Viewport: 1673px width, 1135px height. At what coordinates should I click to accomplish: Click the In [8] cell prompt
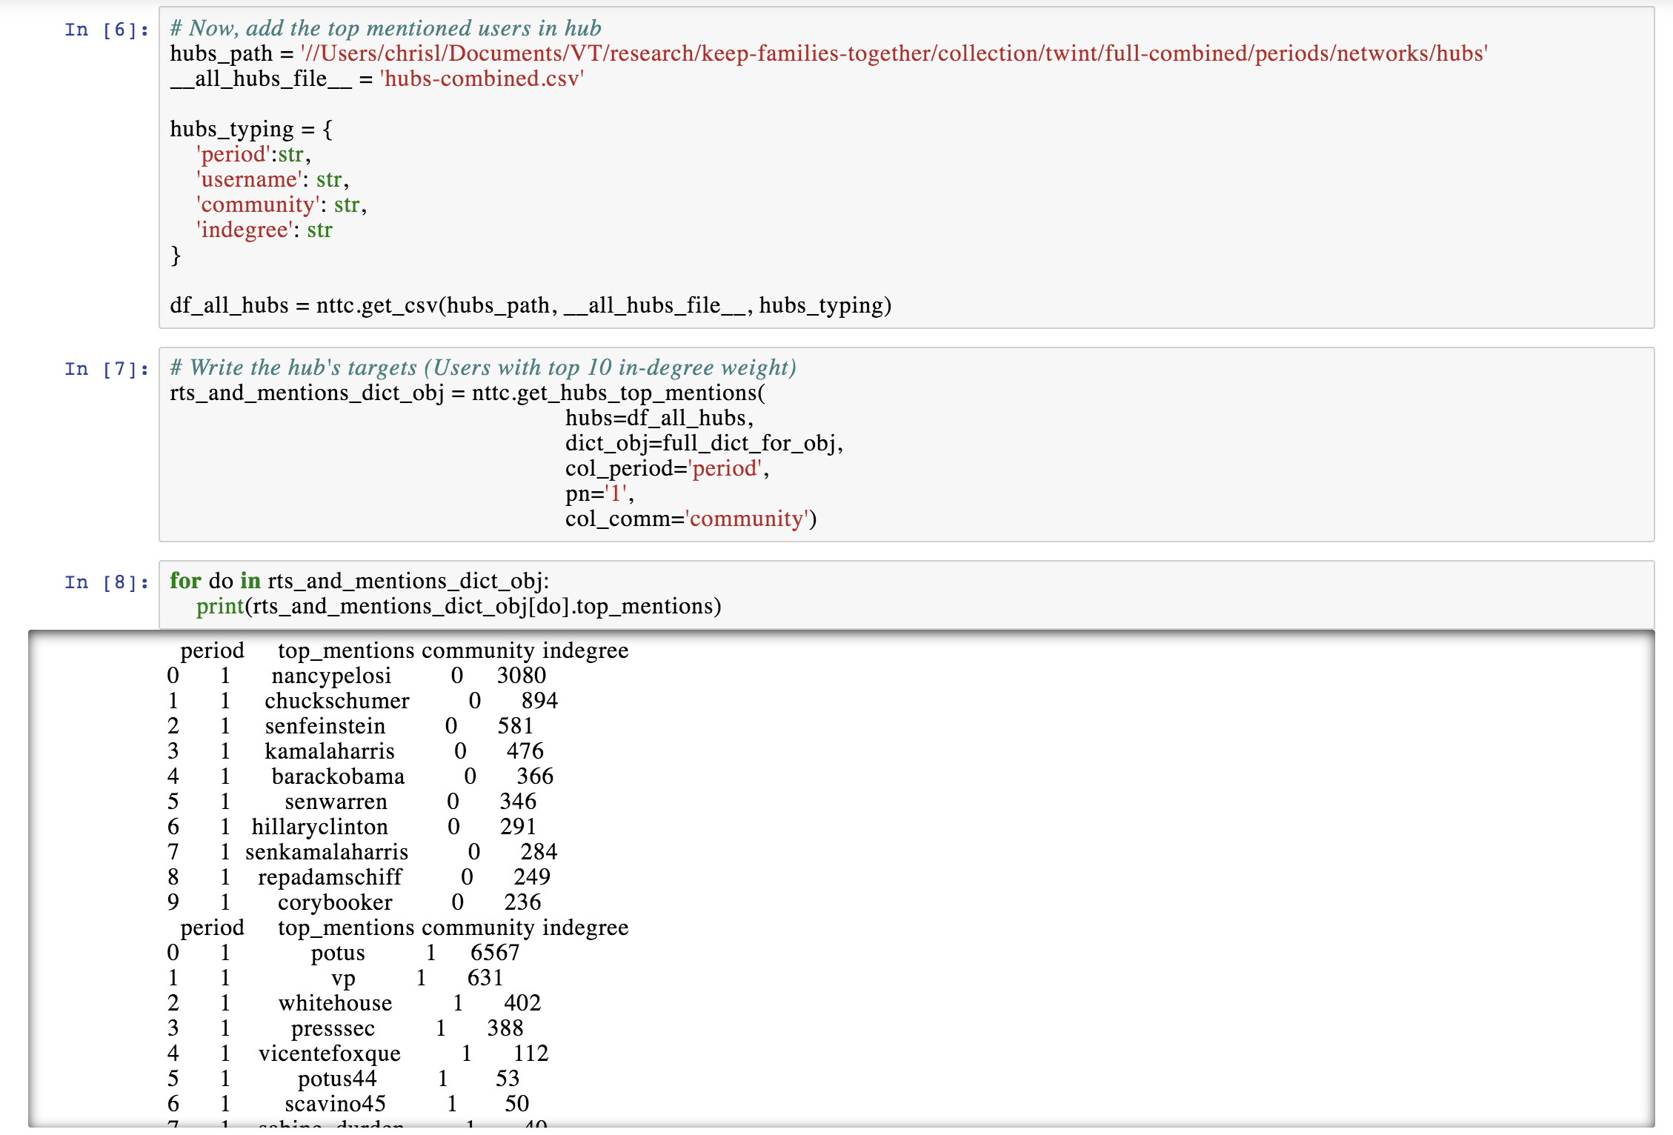106,582
